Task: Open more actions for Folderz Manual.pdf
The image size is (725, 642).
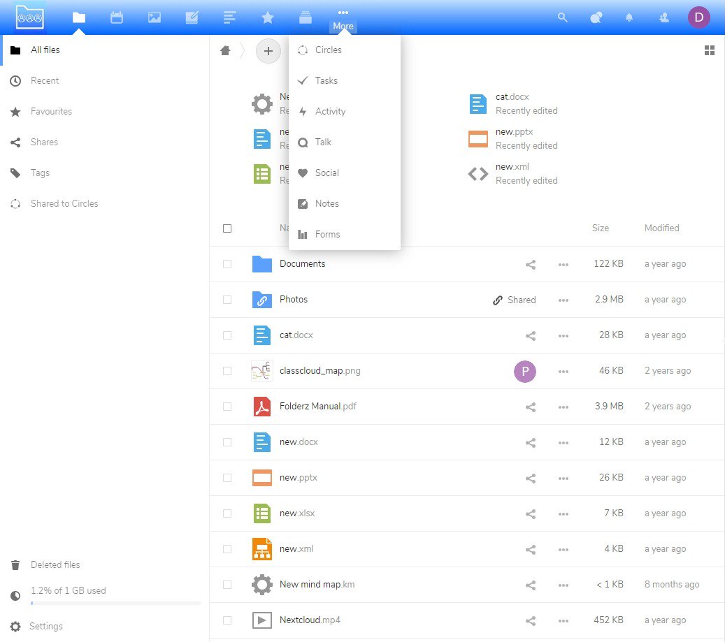Action: tap(564, 407)
